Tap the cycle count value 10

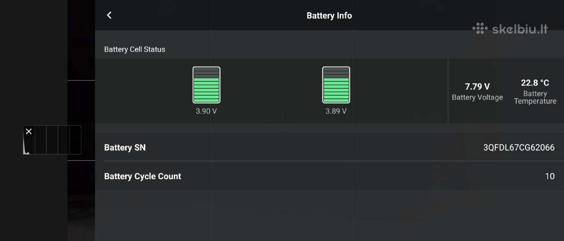coord(550,176)
